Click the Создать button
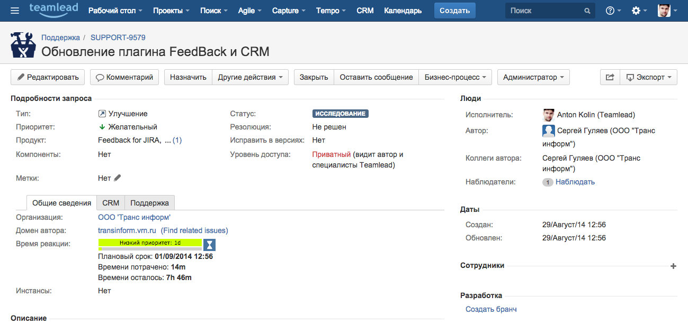 tap(454, 11)
